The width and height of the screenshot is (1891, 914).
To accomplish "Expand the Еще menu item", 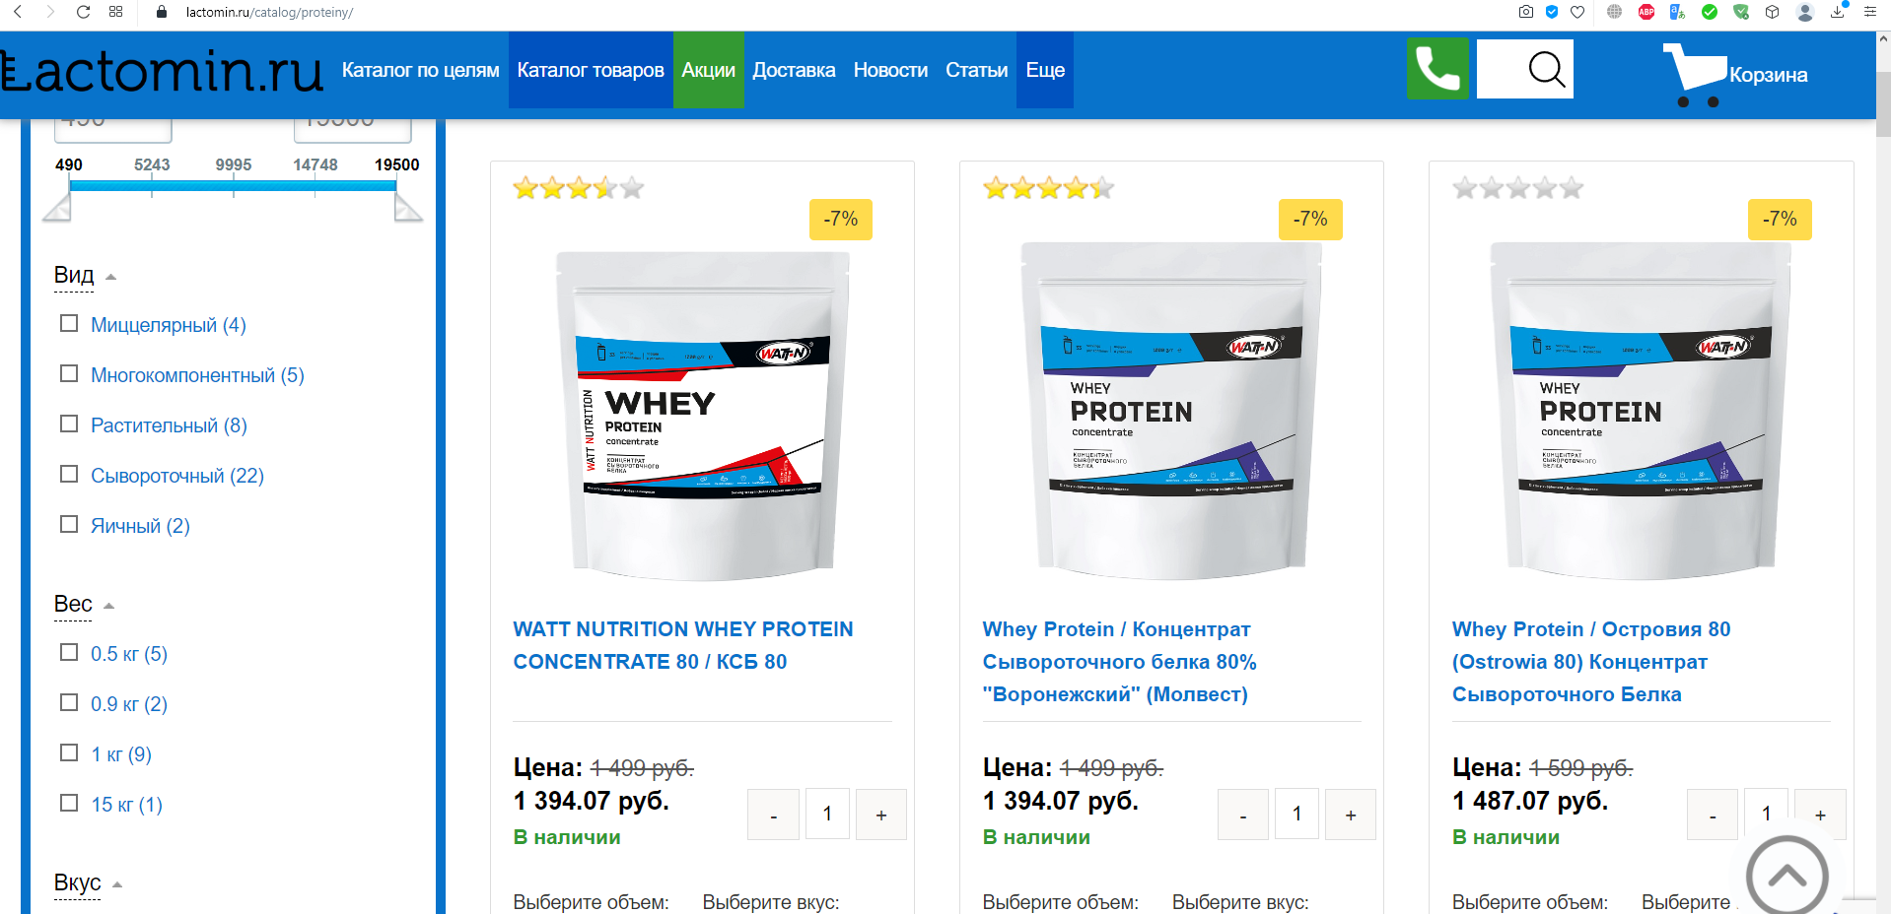I will point(1045,70).
